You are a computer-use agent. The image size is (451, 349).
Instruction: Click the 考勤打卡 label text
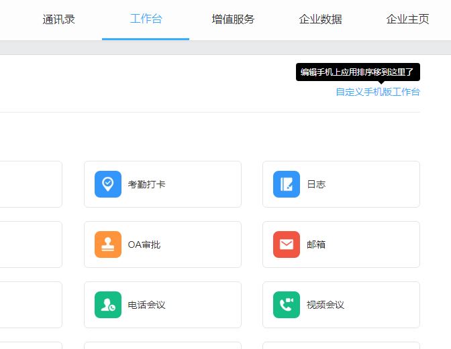point(147,184)
